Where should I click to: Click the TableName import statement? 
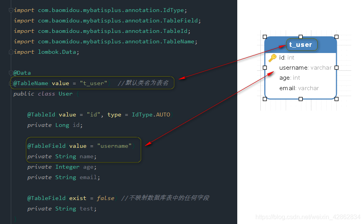click(105, 42)
